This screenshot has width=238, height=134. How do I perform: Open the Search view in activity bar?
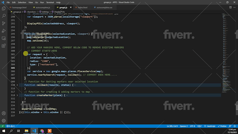click(3, 16)
